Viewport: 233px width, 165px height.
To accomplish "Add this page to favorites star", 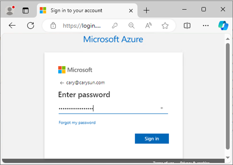I will tap(165, 26).
